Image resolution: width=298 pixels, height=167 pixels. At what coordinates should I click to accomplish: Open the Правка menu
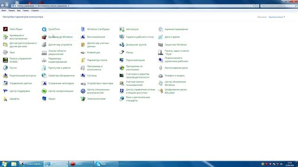(12, 11)
